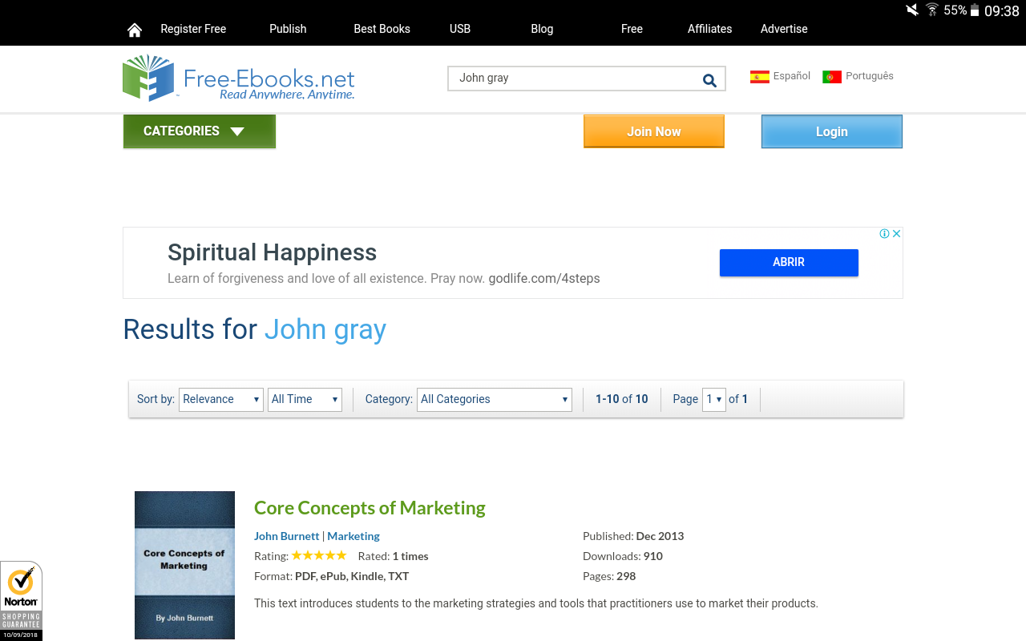The width and height of the screenshot is (1026, 641).
Task: Open the Best Books menu item
Action: pyautogui.click(x=382, y=29)
